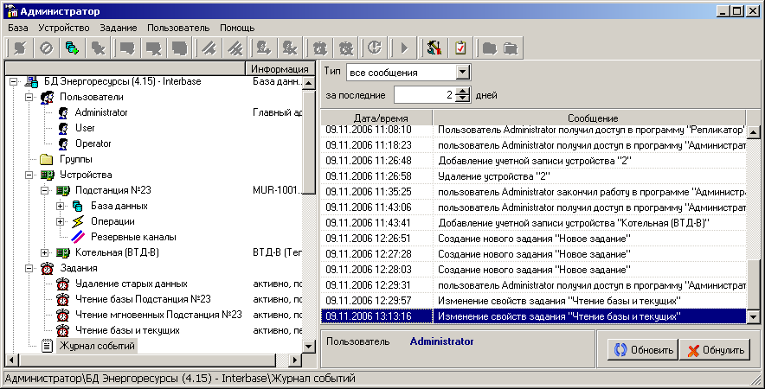Click the grey lightning-bolt disconnect toolbar icon

click(x=20, y=48)
